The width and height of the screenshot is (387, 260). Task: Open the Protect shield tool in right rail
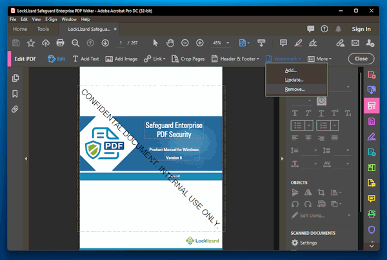pyautogui.click(x=372, y=230)
